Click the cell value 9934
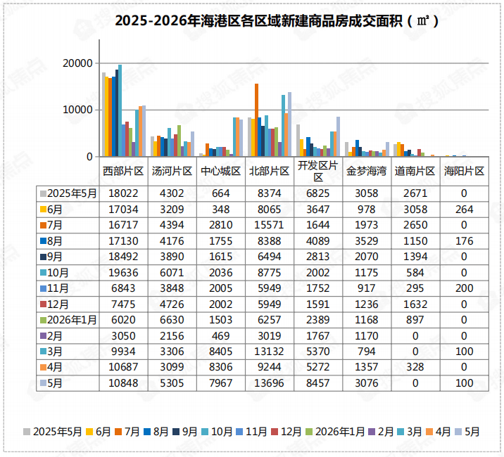504x457 pixels. pos(123,352)
